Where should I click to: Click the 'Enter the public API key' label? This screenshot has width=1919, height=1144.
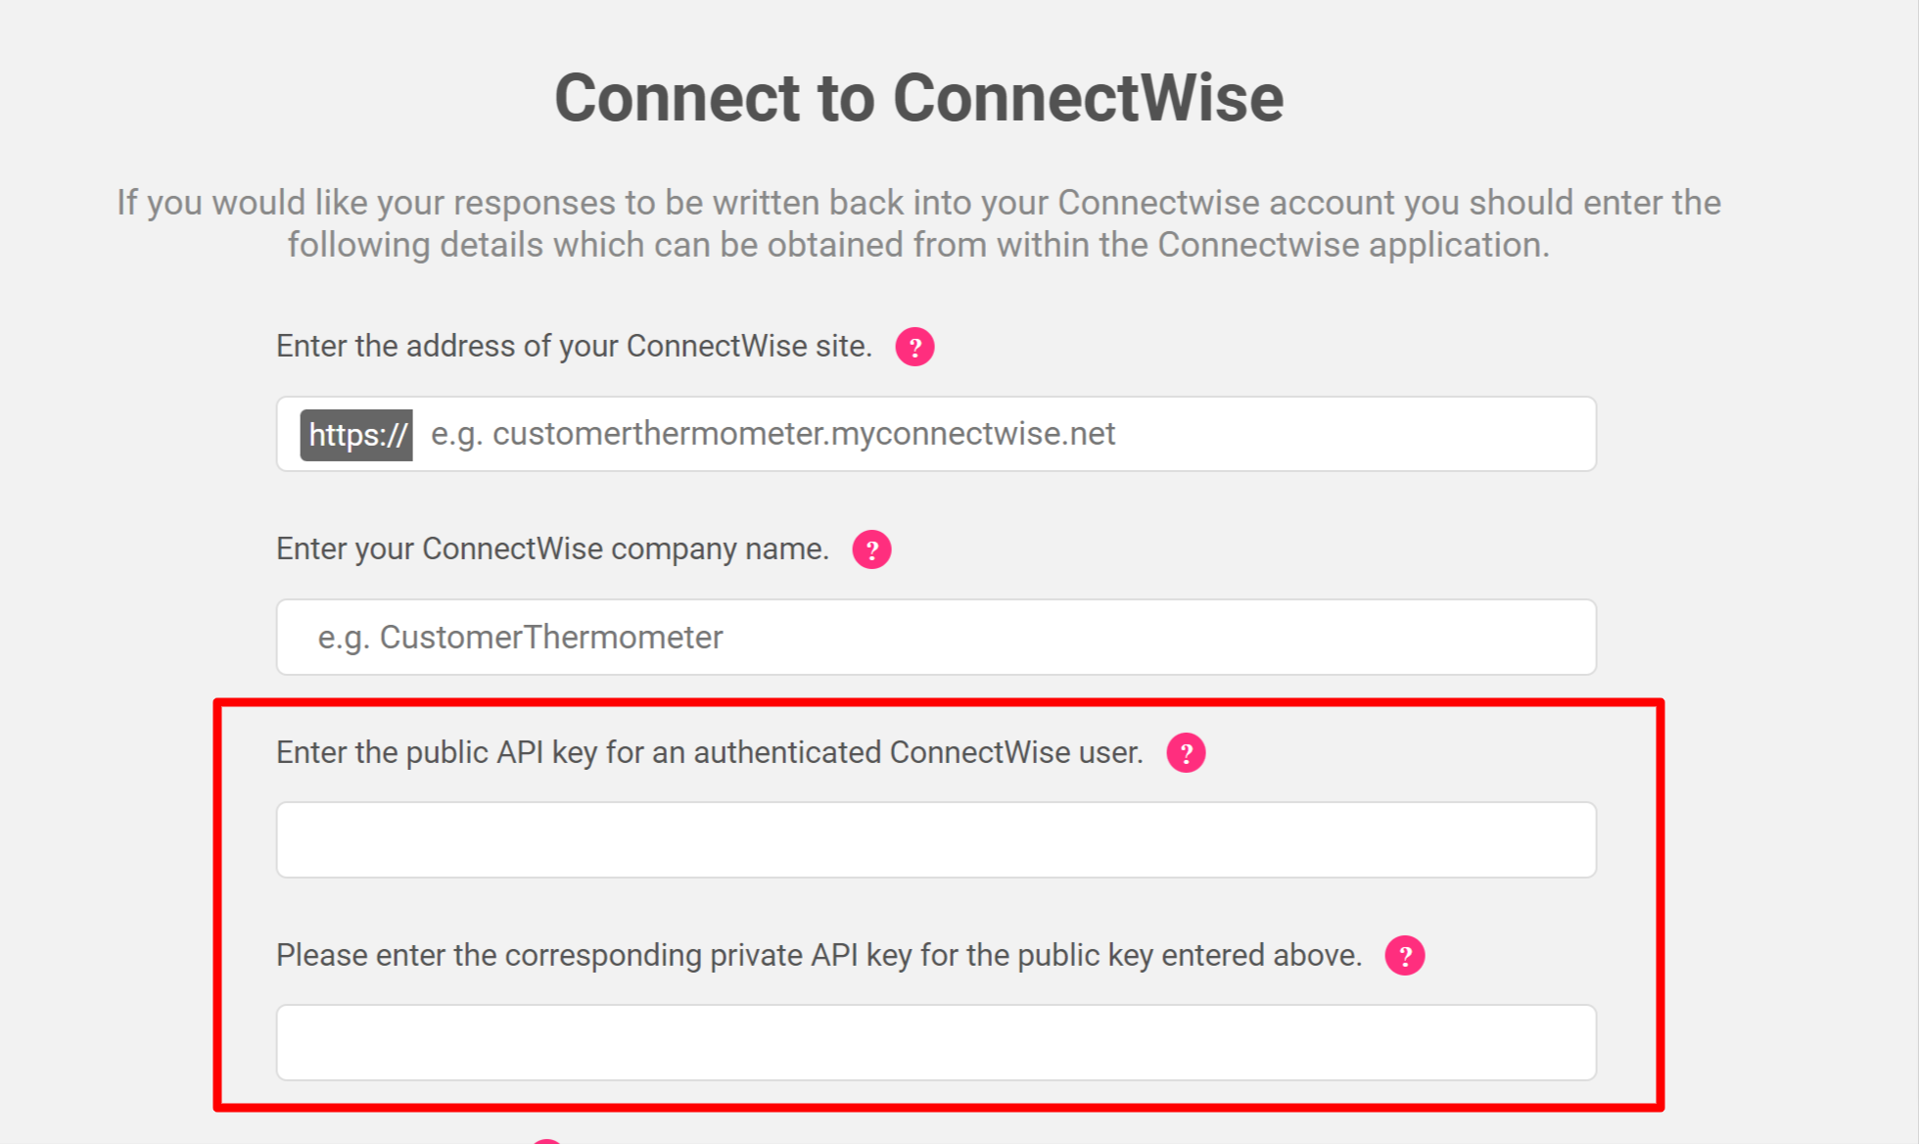pos(710,753)
